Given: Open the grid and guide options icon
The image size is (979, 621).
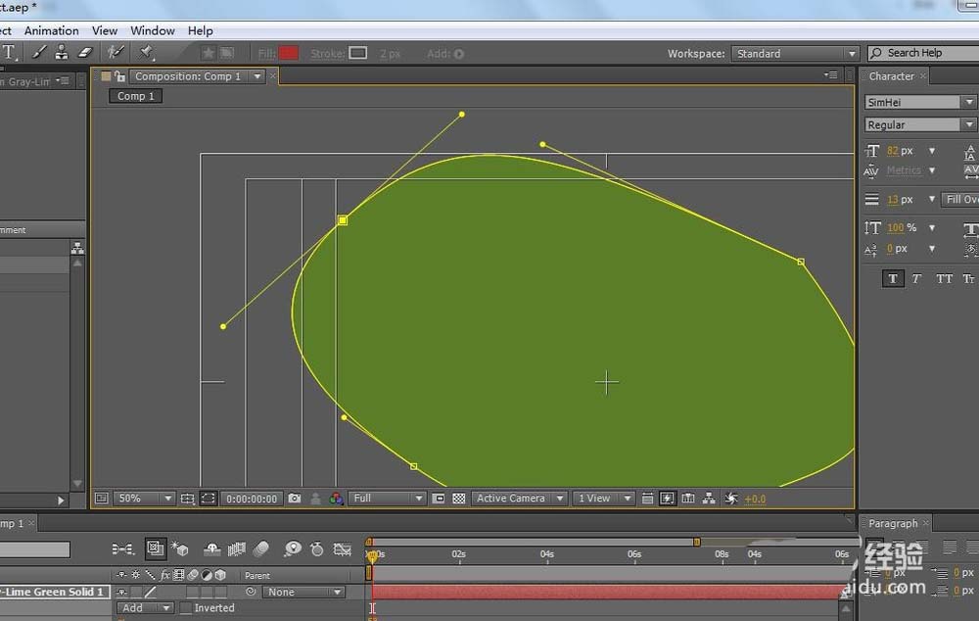Looking at the screenshot, I should tap(187, 499).
